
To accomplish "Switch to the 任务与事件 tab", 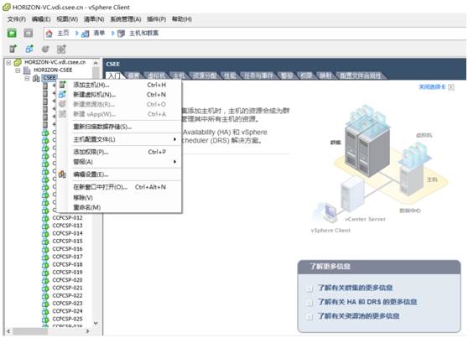I will (x=258, y=75).
